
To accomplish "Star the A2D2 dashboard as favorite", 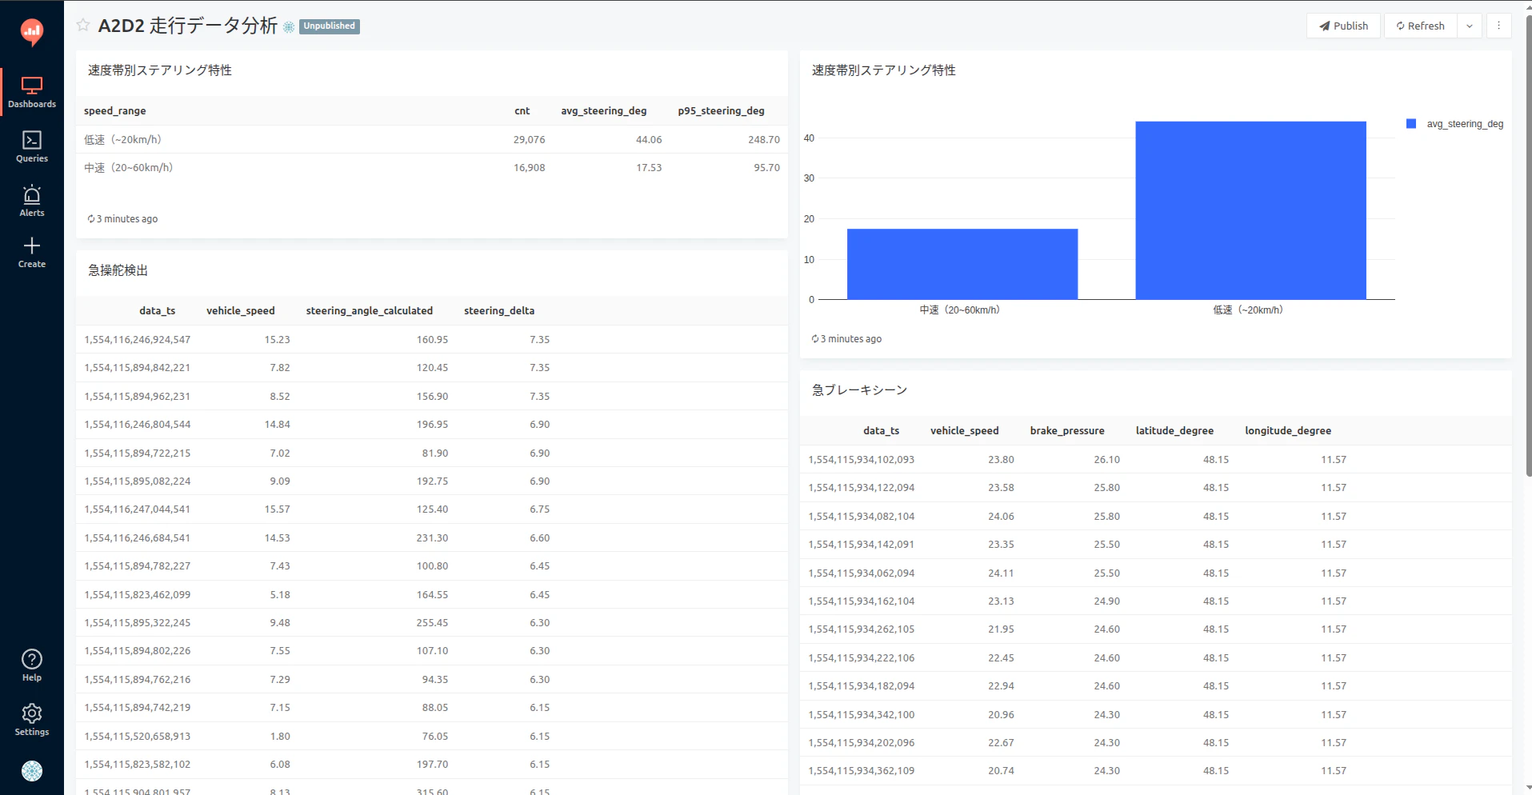I will (x=83, y=26).
